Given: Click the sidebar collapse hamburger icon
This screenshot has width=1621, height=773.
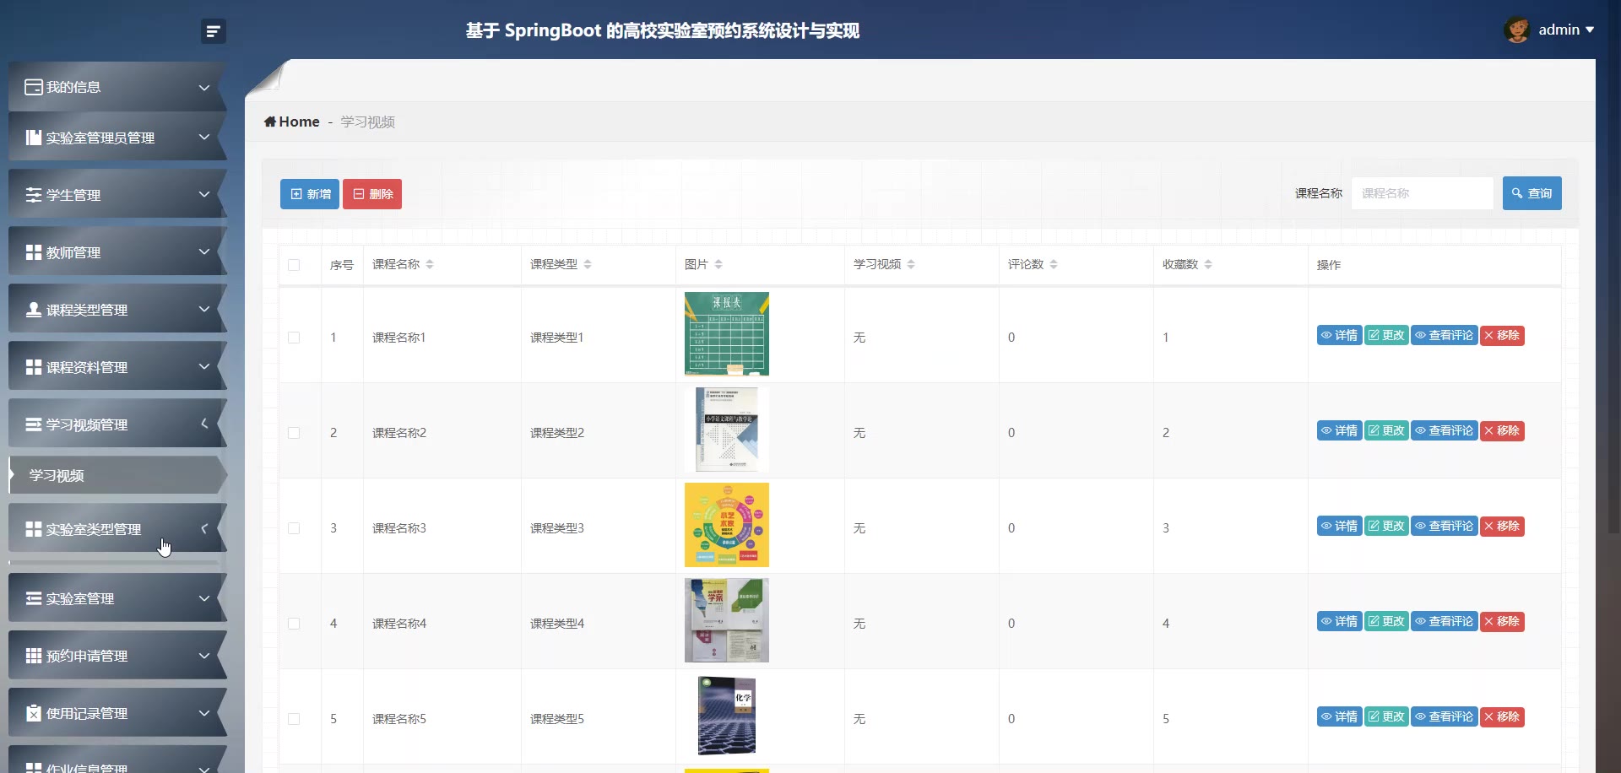Looking at the screenshot, I should (213, 31).
